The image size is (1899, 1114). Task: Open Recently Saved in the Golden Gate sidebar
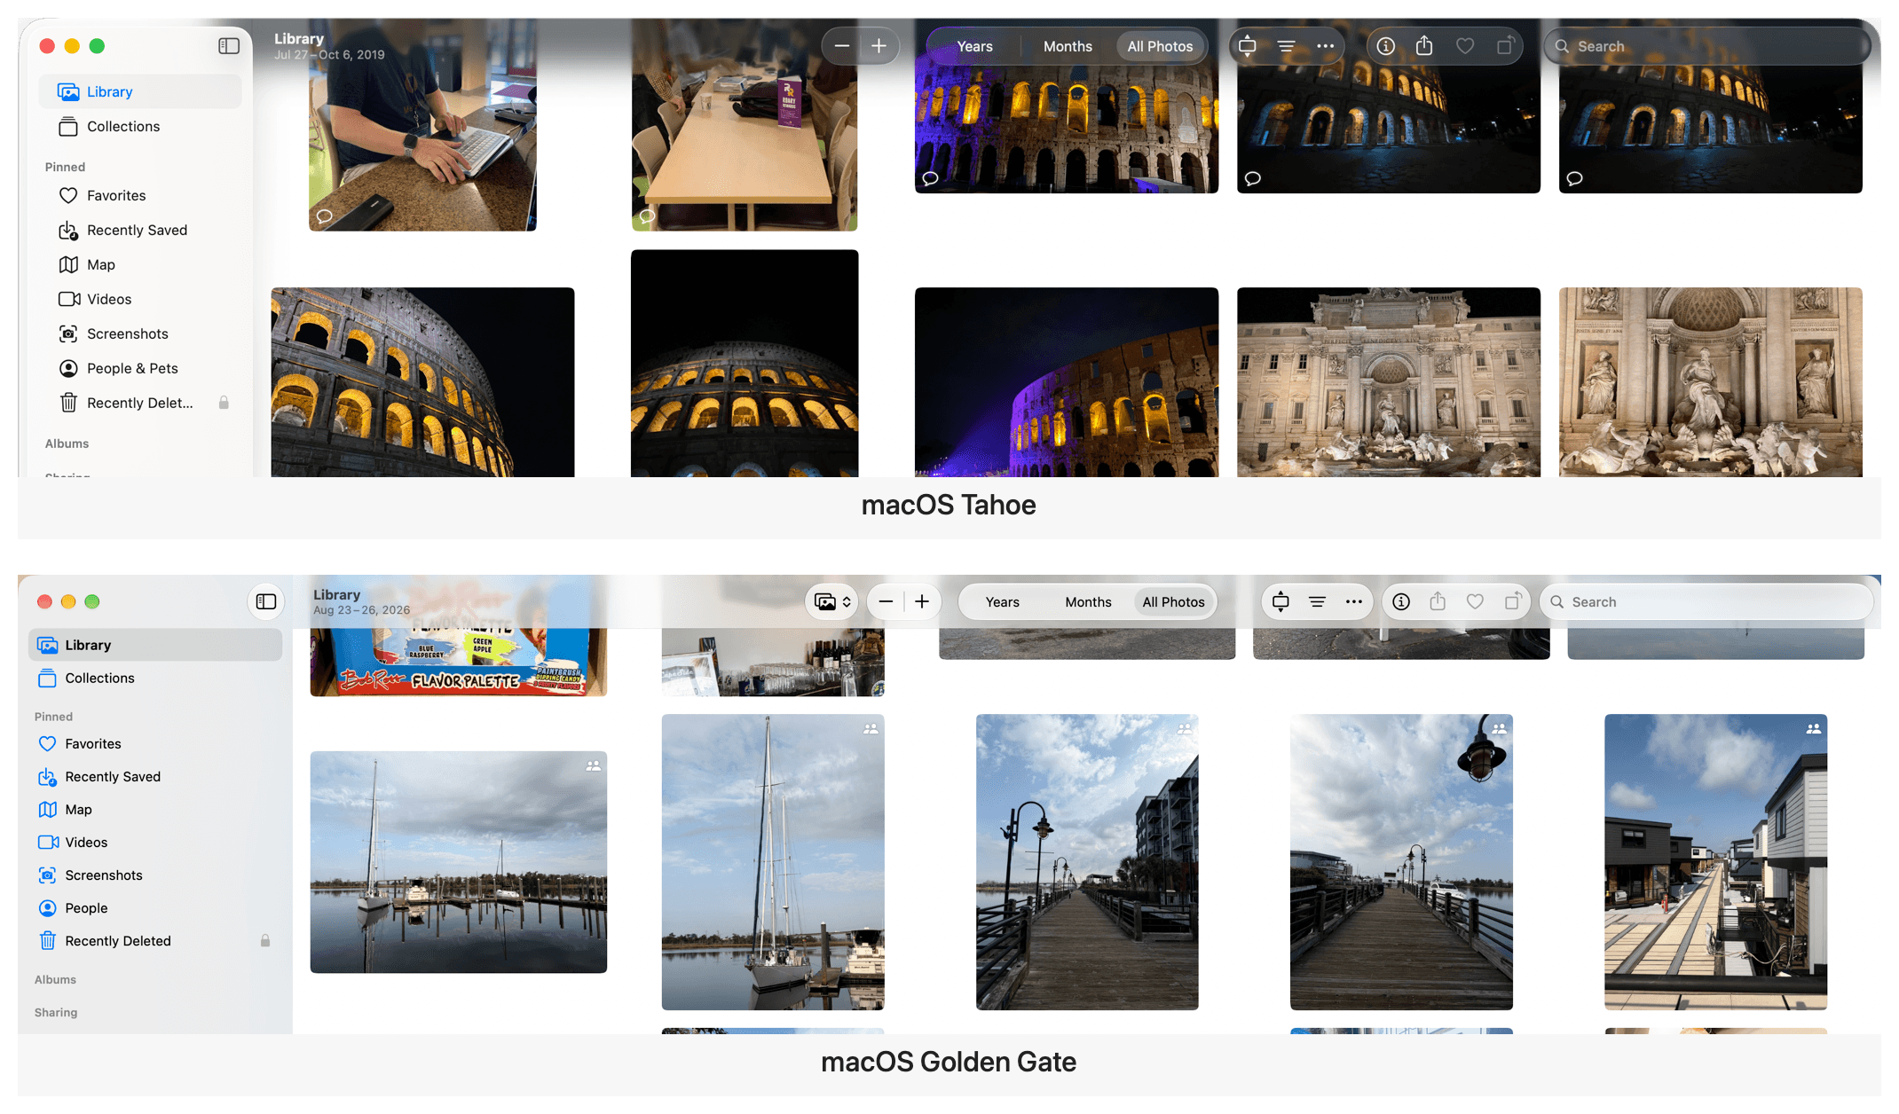coord(155,777)
